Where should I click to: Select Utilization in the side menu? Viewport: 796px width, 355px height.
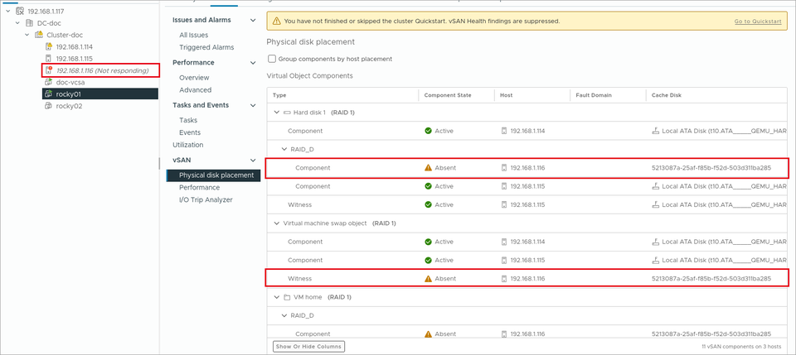188,145
